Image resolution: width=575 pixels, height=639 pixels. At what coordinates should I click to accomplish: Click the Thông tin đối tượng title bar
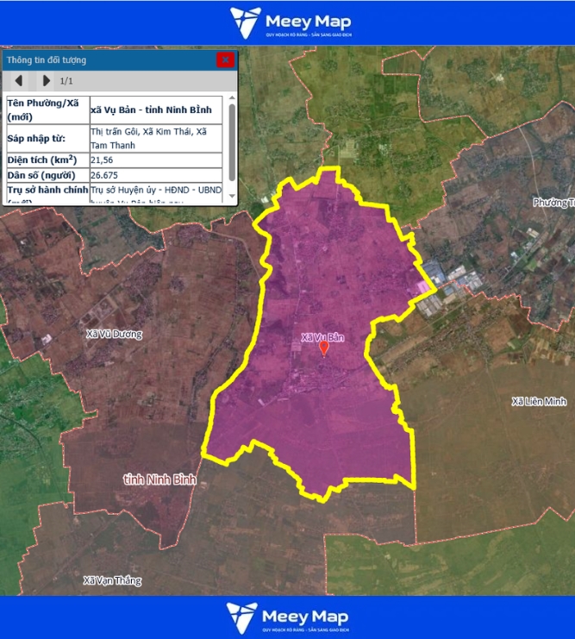click(x=103, y=60)
